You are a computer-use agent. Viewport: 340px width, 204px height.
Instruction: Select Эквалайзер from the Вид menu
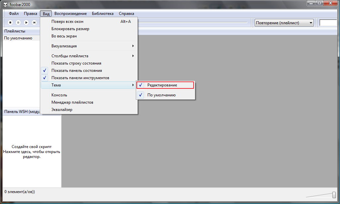(x=62, y=110)
